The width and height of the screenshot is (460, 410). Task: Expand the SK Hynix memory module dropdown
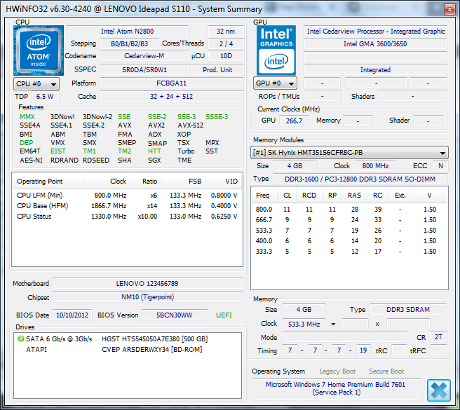349,153
